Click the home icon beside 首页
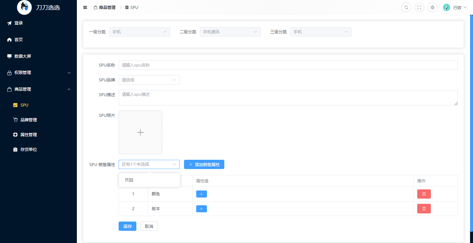Image resolution: width=473 pixels, height=243 pixels. click(9, 40)
